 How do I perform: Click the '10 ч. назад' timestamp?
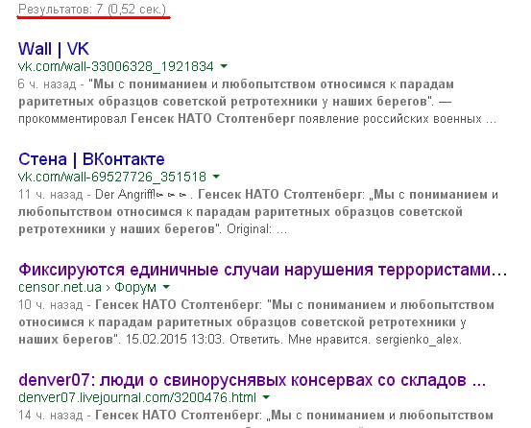point(51,305)
